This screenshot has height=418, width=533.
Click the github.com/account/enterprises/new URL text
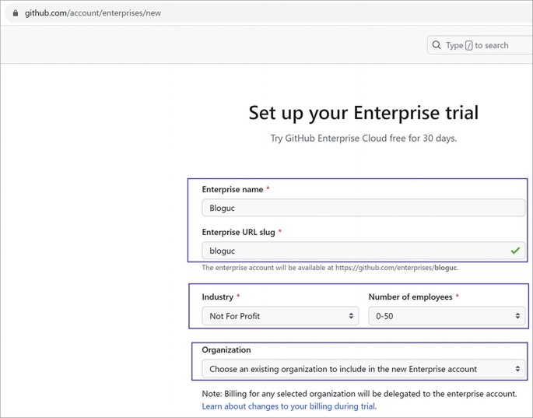(x=93, y=13)
